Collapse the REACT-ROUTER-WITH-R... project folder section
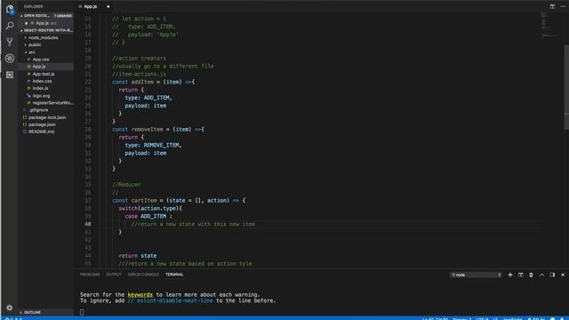 pyautogui.click(x=46, y=30)
